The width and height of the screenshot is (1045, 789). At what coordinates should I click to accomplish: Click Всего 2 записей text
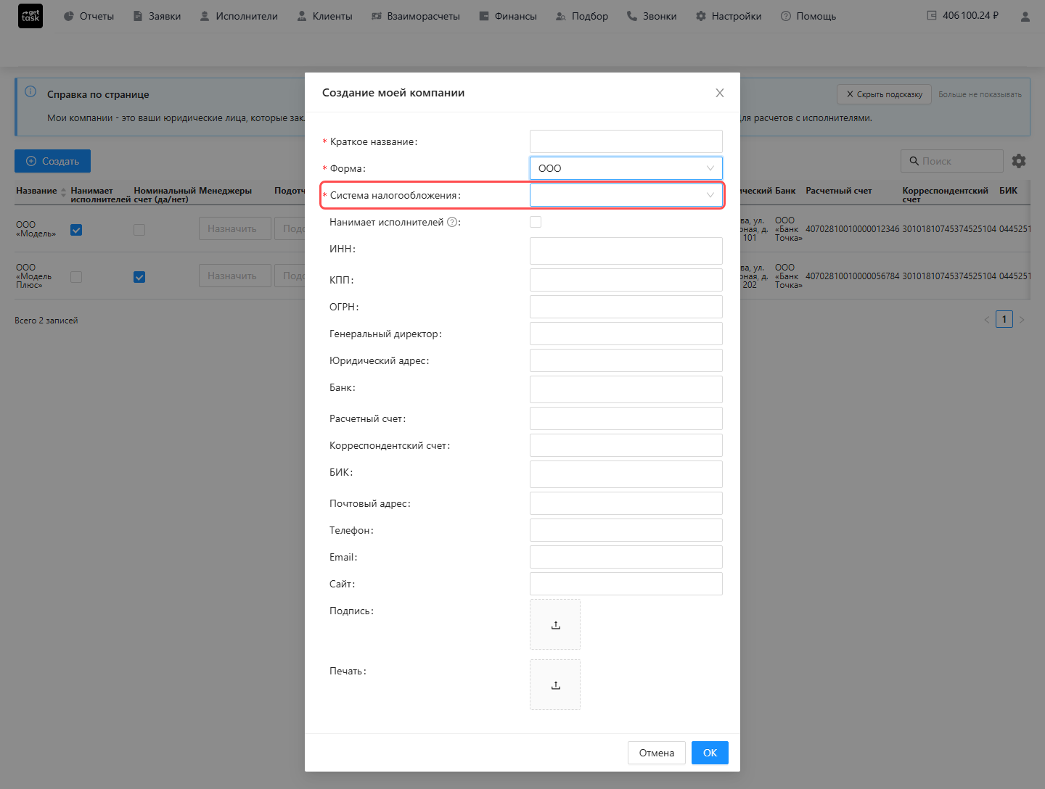(x=46, y=321)
